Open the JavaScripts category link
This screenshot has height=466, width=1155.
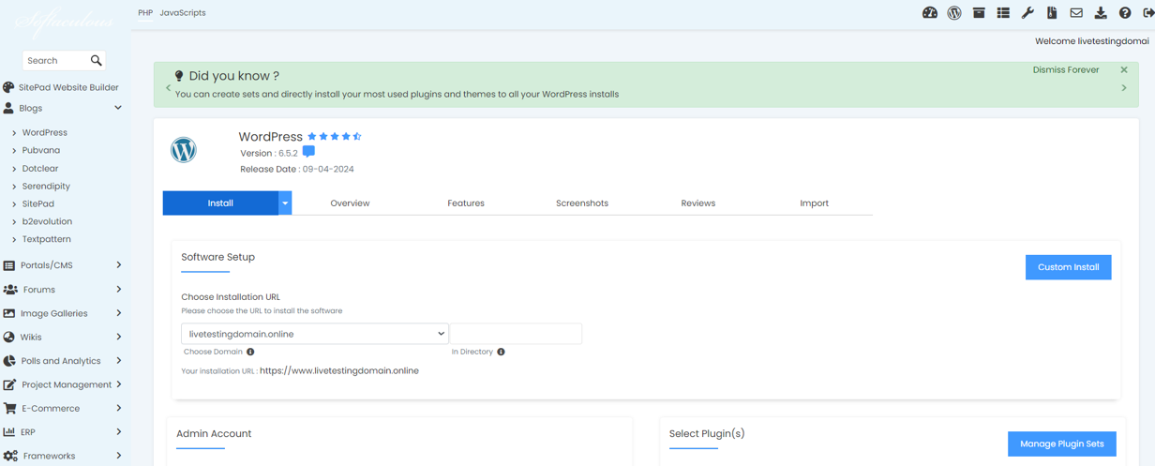click(x=183, y=13)
